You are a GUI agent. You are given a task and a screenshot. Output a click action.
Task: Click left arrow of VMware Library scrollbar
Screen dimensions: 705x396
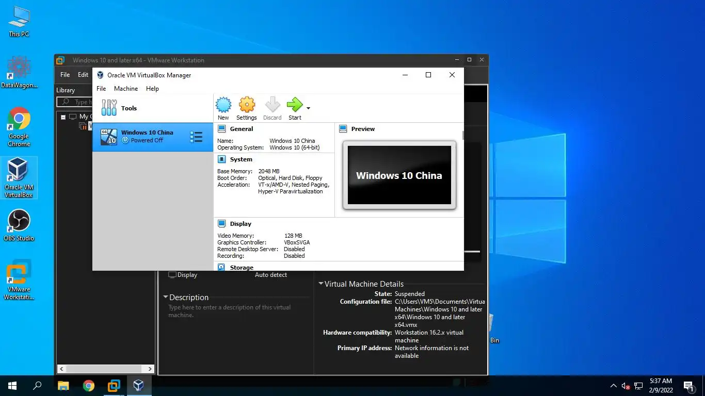61,369
